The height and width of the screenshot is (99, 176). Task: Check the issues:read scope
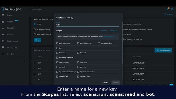tap(78, 62)
